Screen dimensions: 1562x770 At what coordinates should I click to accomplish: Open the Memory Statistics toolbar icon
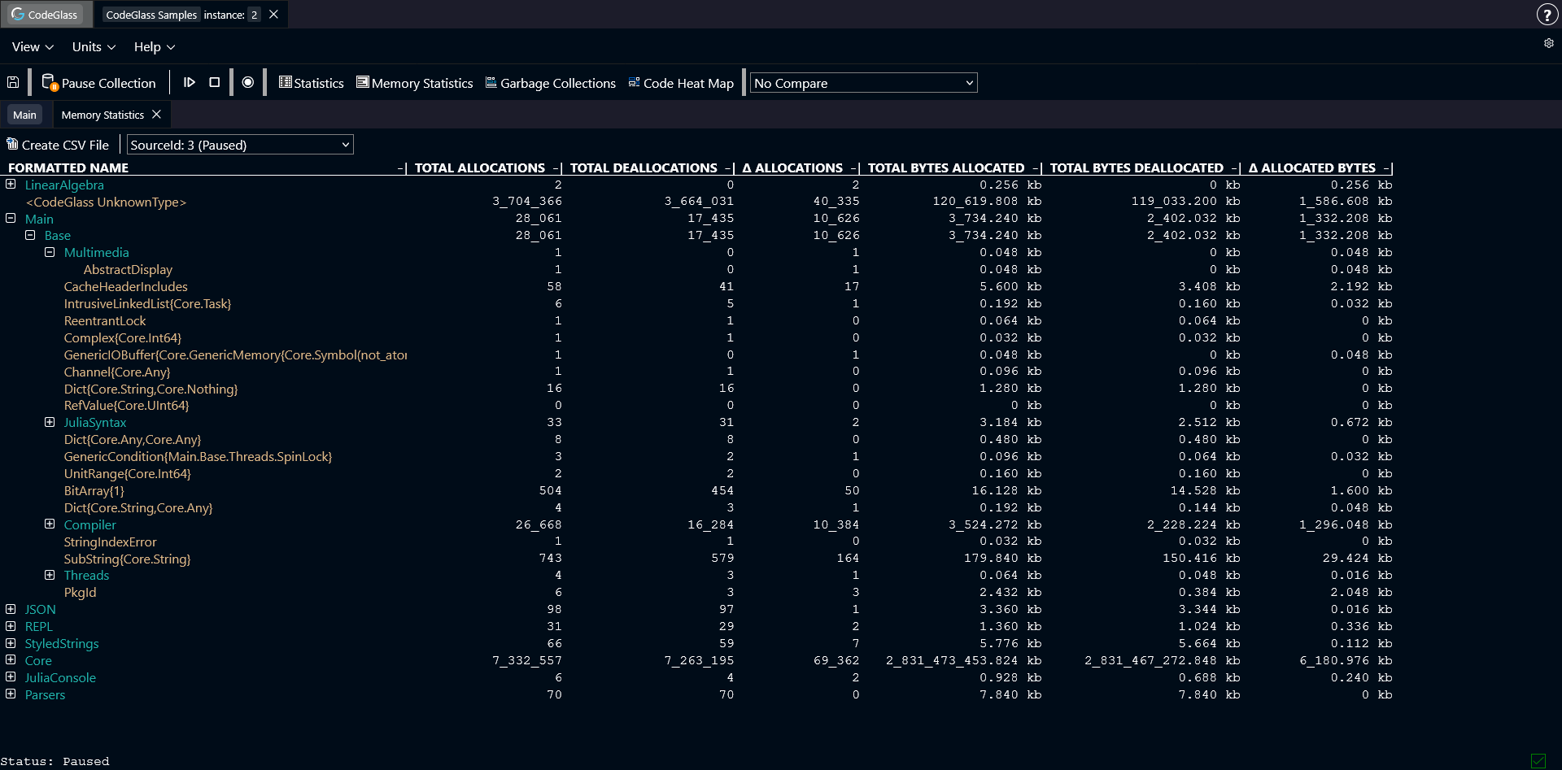tap(364, 82)
